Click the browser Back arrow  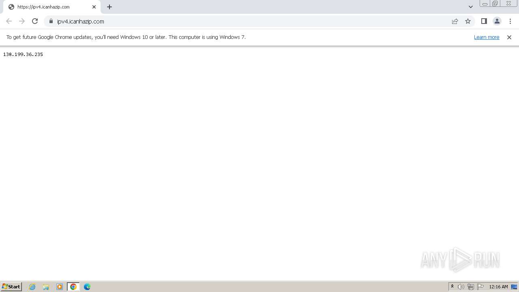point(9,21)
